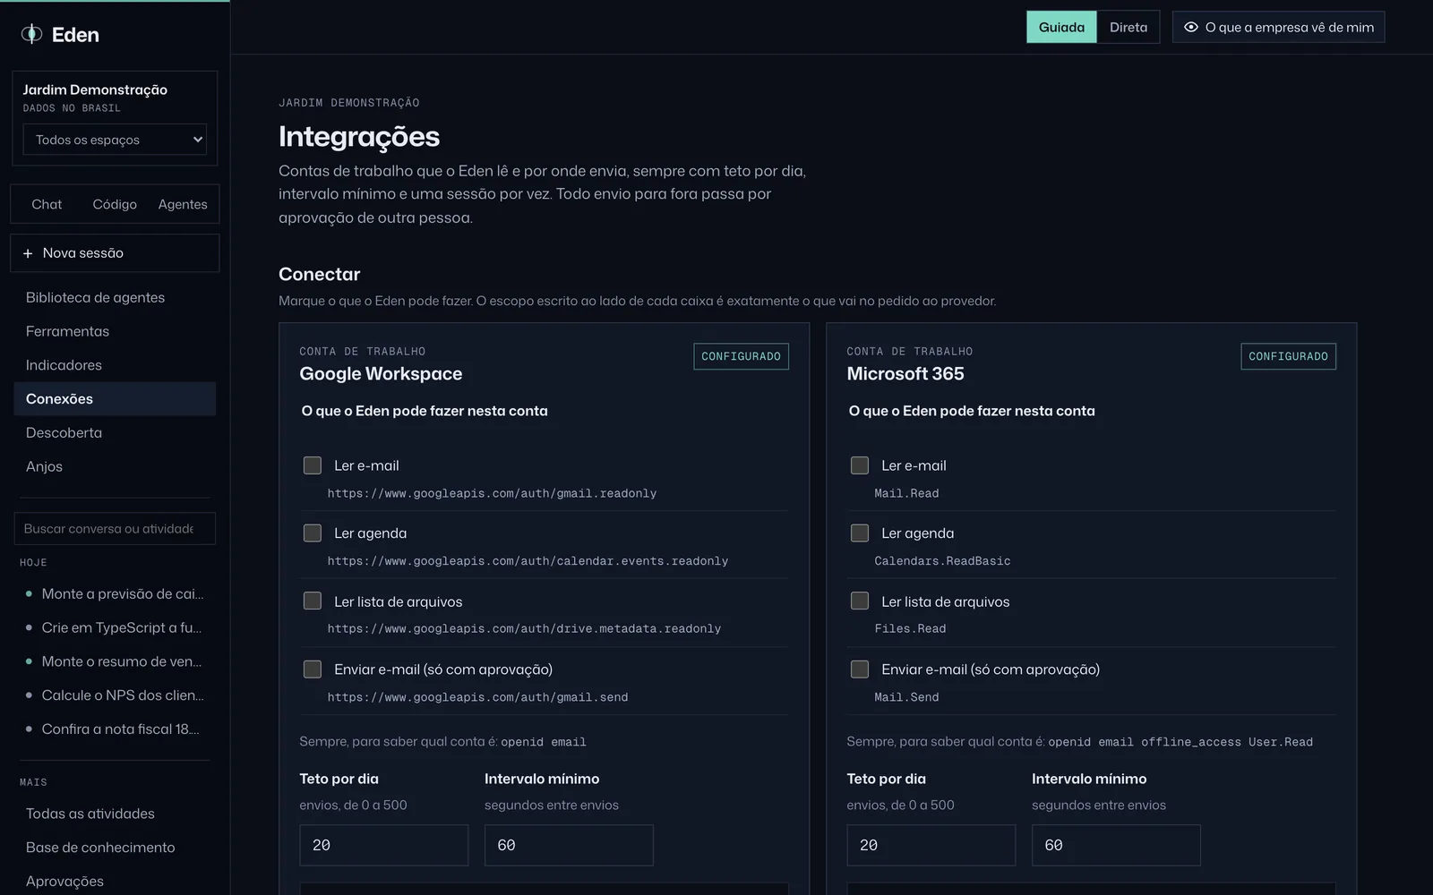The height and width of the screenshot is (895, 1433).
Task: Open Aprovações page
Action: click(115, 882)
